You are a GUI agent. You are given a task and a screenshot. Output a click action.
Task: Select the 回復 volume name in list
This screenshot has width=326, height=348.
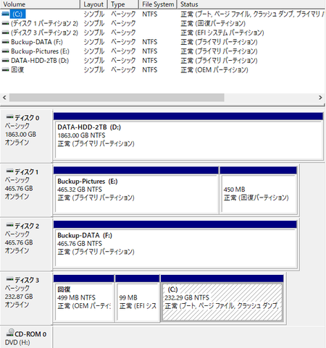click(17, 69)
